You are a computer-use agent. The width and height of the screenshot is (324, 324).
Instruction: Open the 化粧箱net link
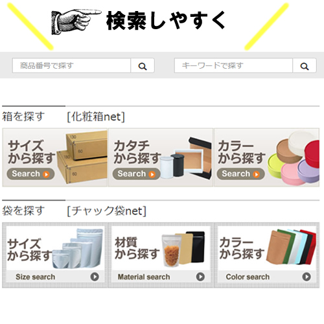(96, 117)
